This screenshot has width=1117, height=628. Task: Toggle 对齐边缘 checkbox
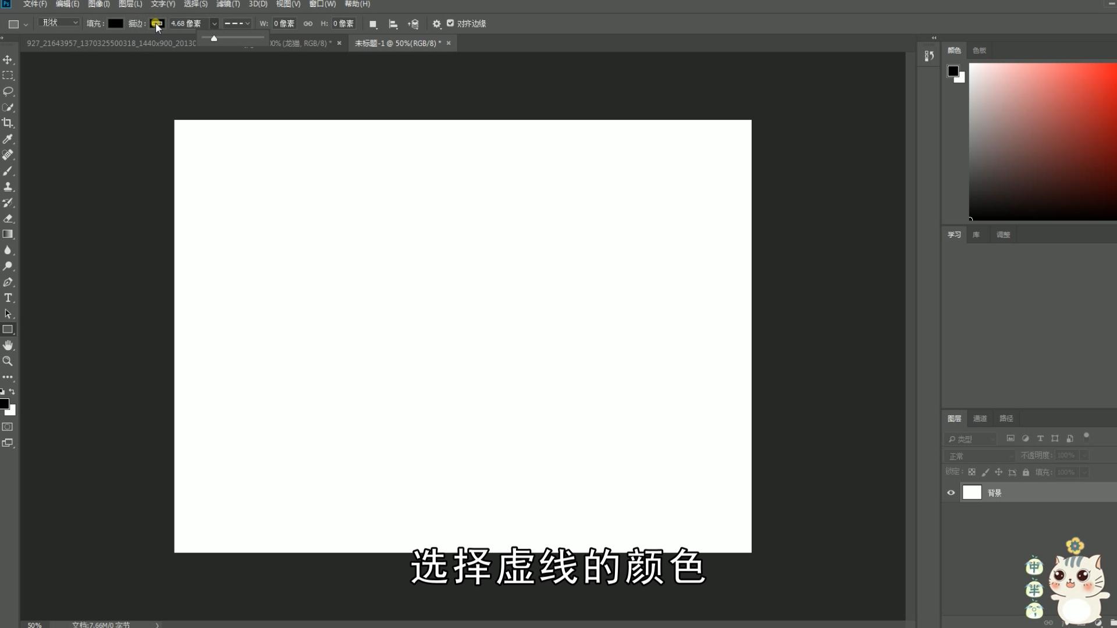pyautogui.click(x=450, y=23)
